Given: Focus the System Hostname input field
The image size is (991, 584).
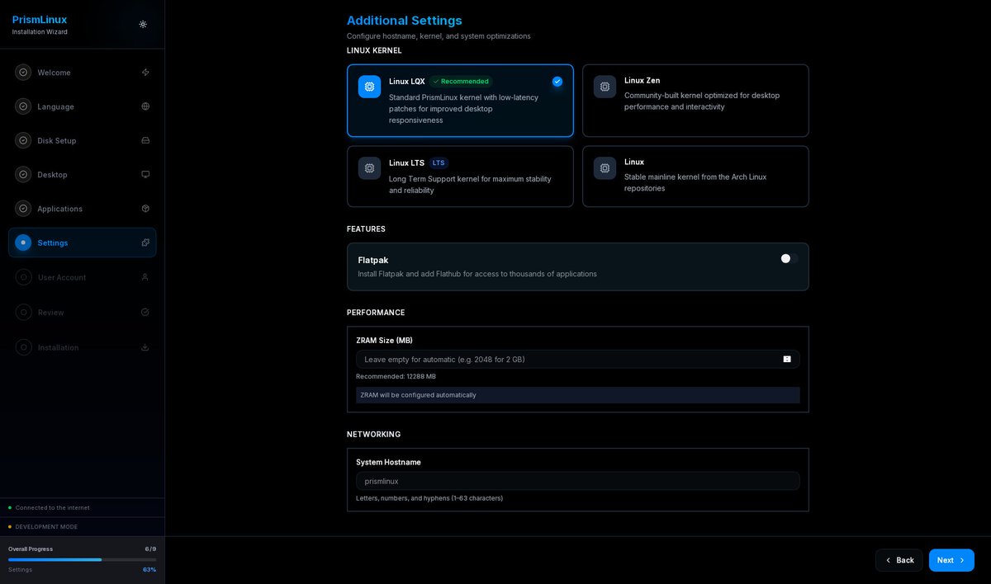Looking at the screenshot, I should pyautogui.click(x=577, y=481).
